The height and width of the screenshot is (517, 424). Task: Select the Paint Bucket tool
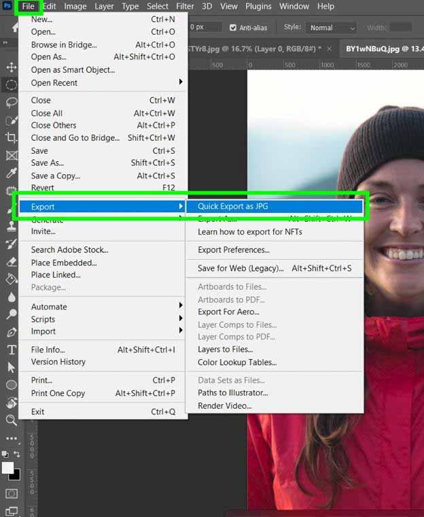(x=12, y=279)
